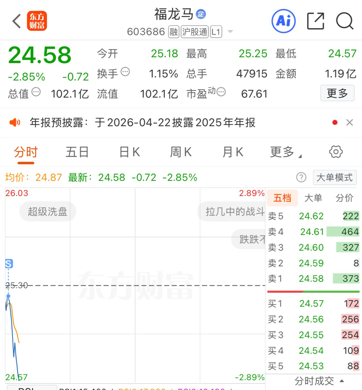Screen dimensions: 362x390
Task: Tap the 沪股通 tag
Action: [195, 32]
